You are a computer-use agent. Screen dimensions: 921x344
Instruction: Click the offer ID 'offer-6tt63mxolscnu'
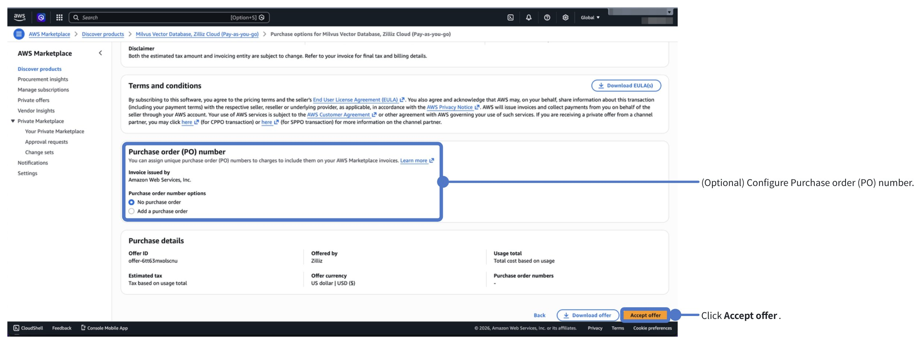coord(153,261)
